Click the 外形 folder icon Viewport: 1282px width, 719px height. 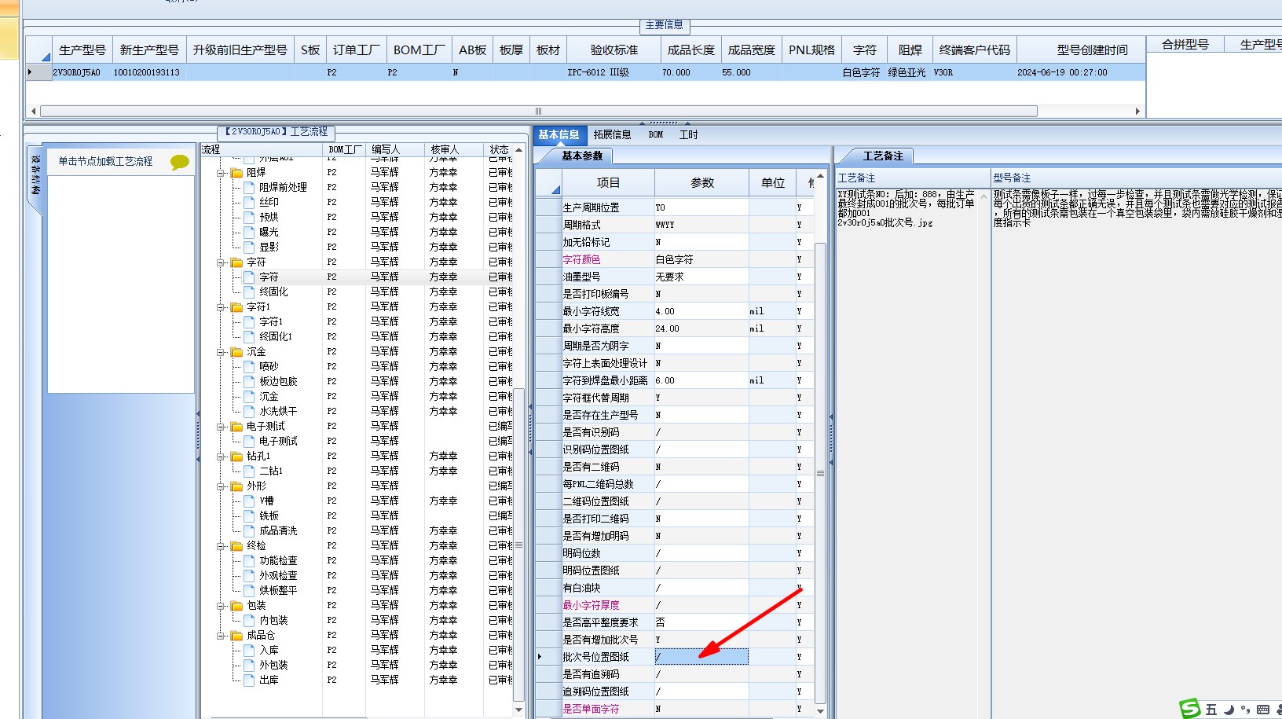[x=236, y=486]
